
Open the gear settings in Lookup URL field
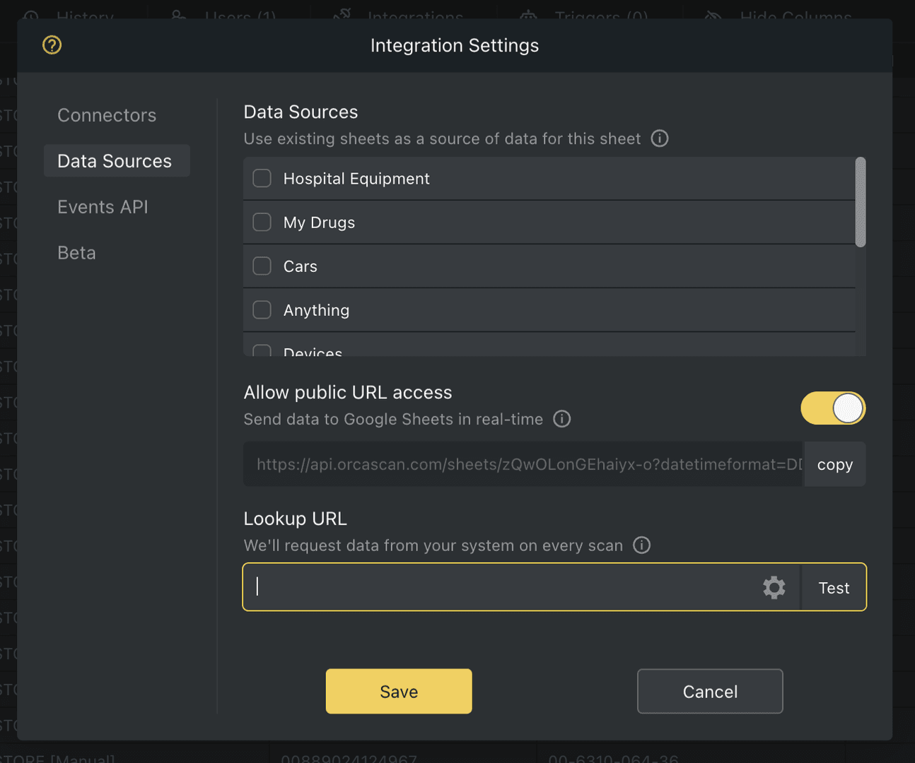pos(774,587)
